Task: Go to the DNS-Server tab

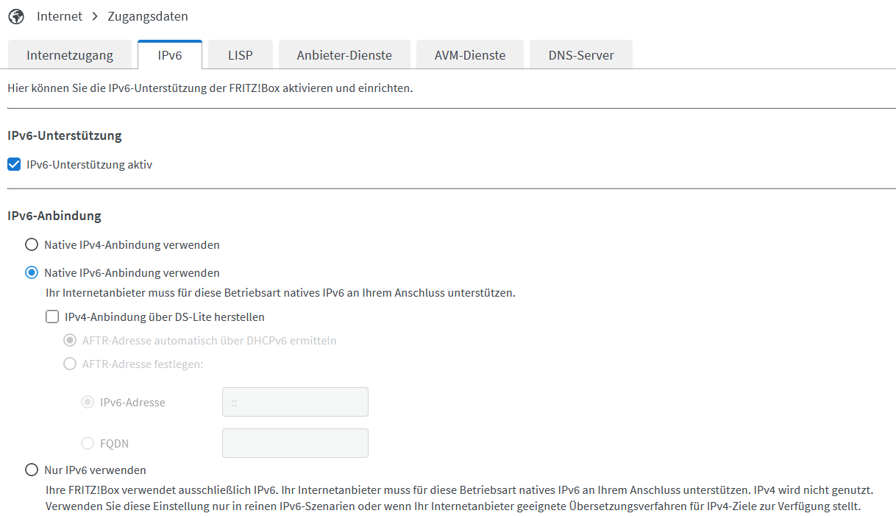Action: pos(580,55)
